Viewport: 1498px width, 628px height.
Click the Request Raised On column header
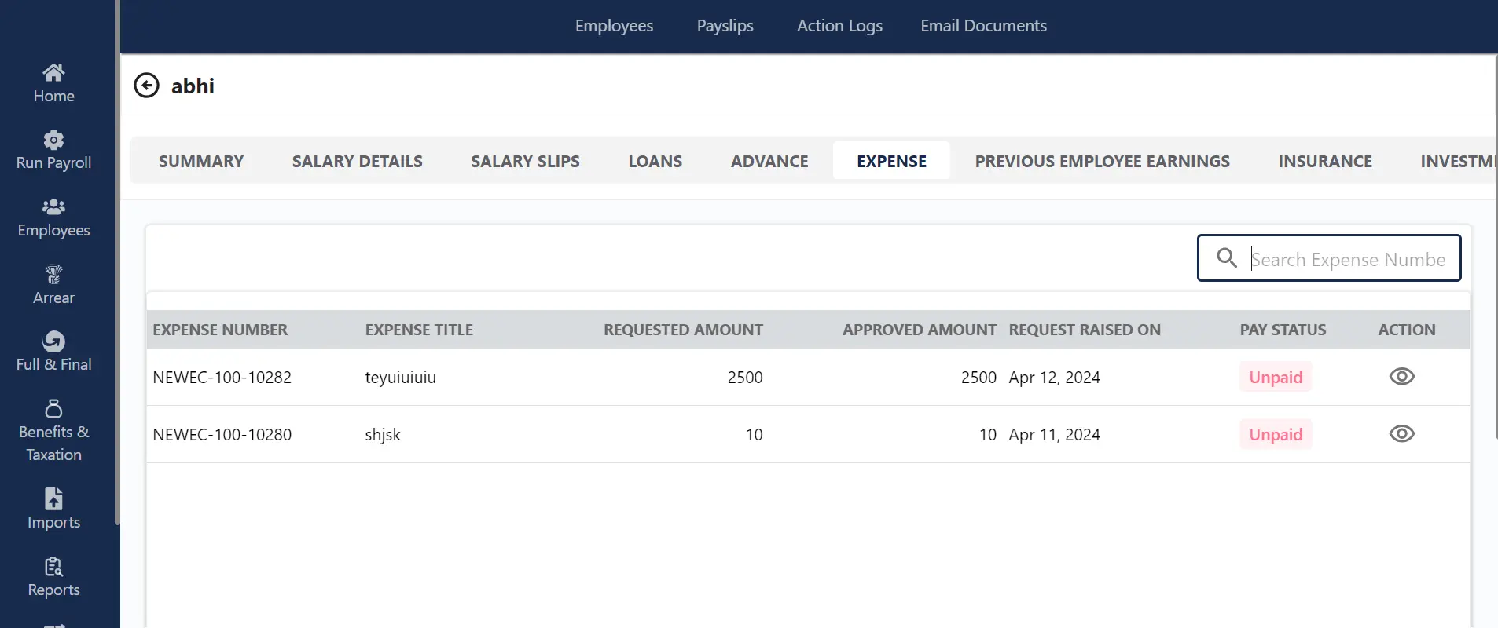click(1085, 330)
